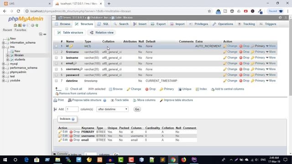Viewport: 292px width, 164px height.
Task: Edit the email index
Action: [x=63, y=140]
